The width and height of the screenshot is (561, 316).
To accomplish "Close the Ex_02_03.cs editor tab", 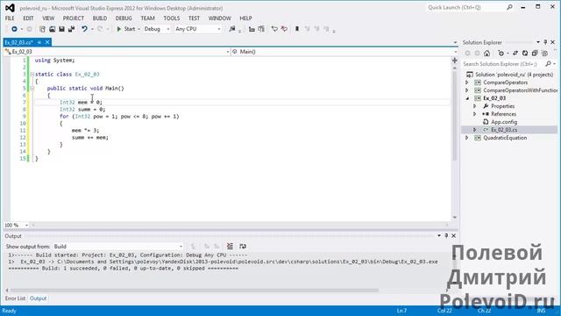I will coord(47,42).
